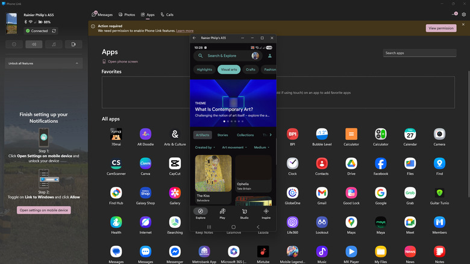Click Open phone screen link
The image size is (470, 264).
120,61
